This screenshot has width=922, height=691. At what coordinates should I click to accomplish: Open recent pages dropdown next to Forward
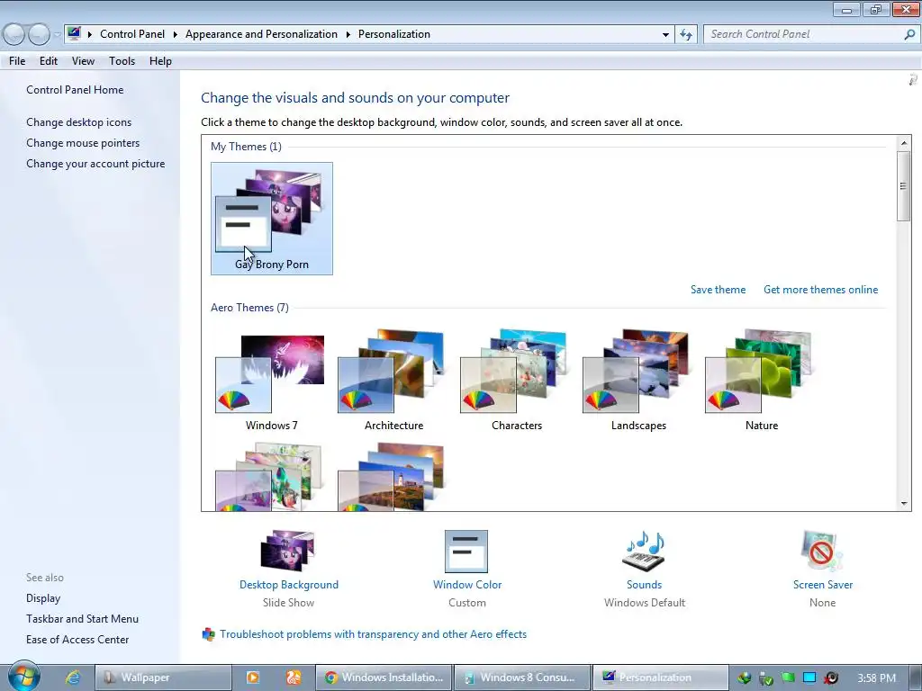click(x=57, y=35)
